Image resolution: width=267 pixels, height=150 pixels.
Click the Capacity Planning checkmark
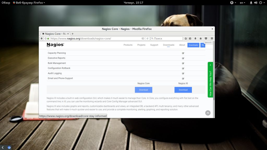(183, 53)
